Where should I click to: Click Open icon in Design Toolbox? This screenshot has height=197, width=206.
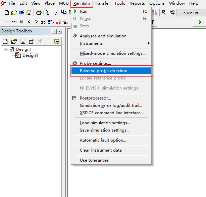click(x=14, y=41)
